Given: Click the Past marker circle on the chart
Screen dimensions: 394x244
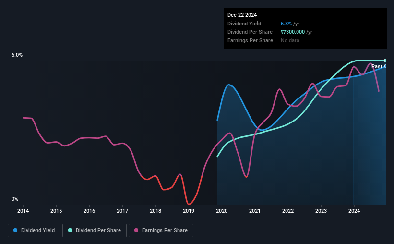Looking at the screenshot, I should tap(385, 66).
